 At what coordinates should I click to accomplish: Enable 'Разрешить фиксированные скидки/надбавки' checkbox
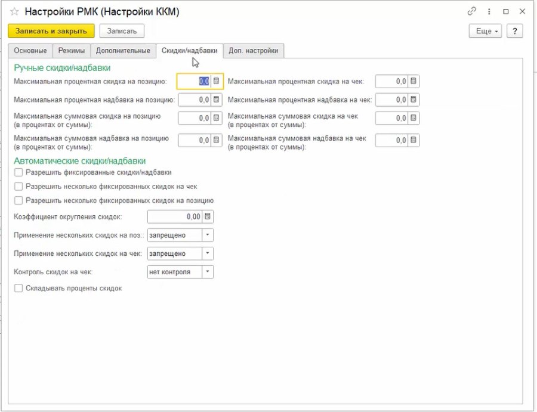click(18, 172)
